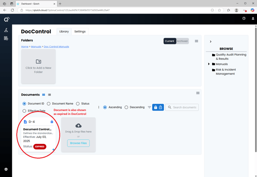Viewport: 257px width, 177px height.
Task: Open the user account icon in header
Action: (x=253, y=18)
